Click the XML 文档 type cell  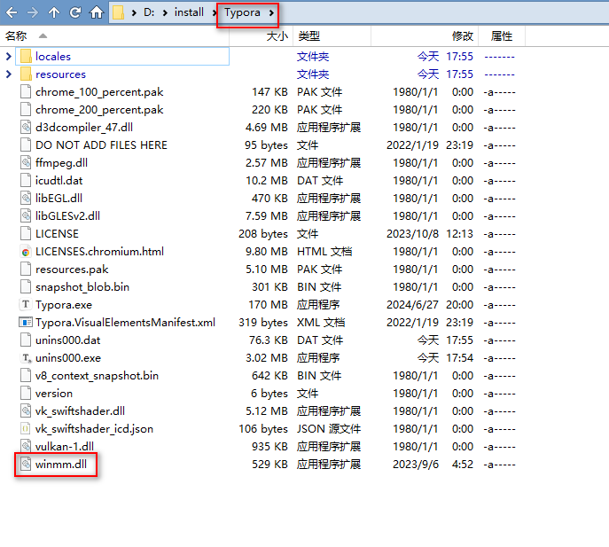321,323
